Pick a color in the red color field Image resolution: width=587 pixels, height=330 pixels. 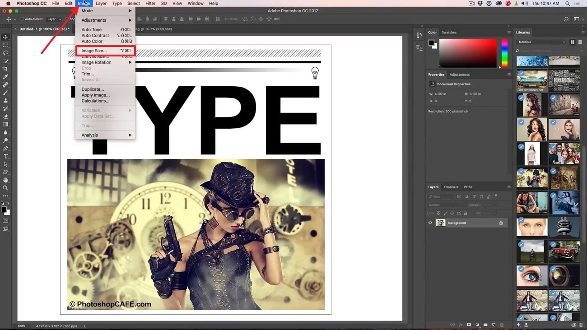pos(468,53)
